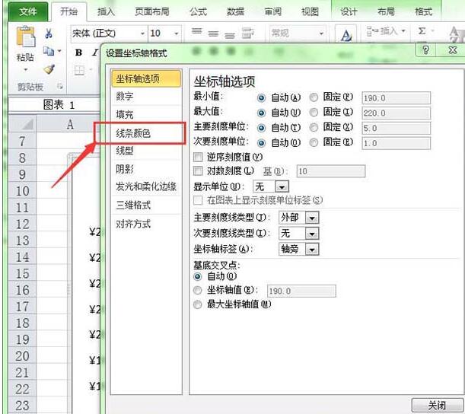Open the clipboard group launcher icon
465x414 pixels.
(x=60, y=87)
